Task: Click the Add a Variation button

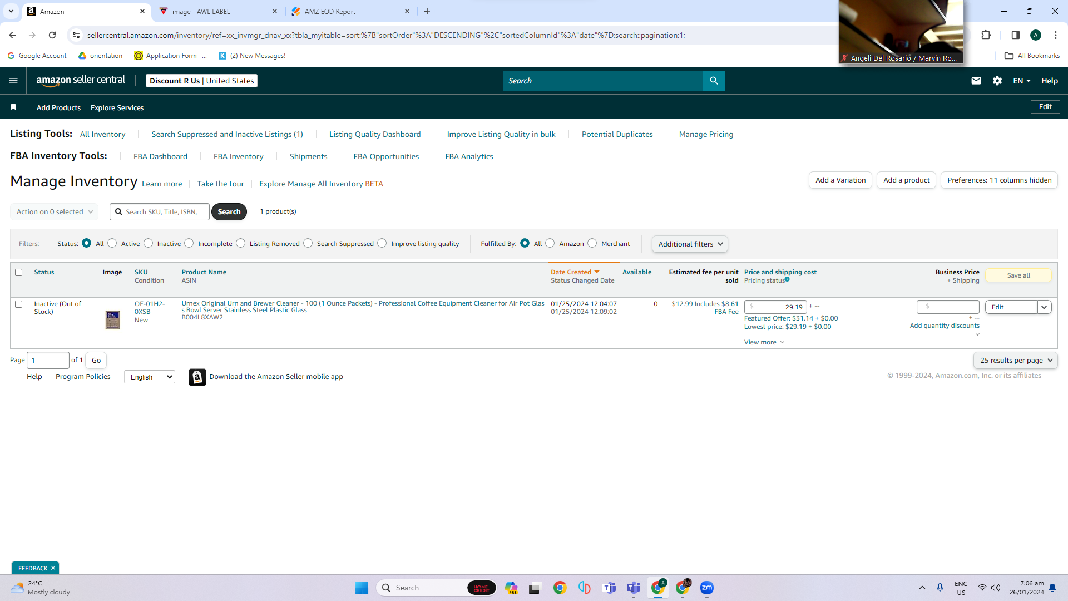Action: point(840,180)
